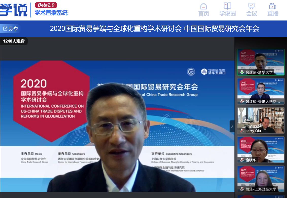The image size is (287, 198).
Task: Click 学术直播系统 label
Action: tap(51, 13)
